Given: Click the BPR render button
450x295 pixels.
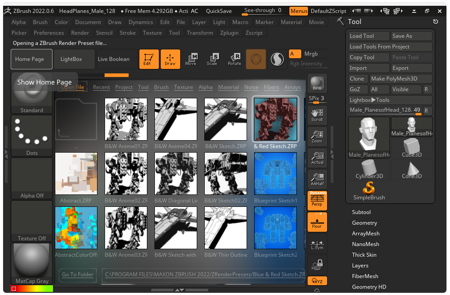Looking at the screenshot, I should pyautogui.click(x=317, y=83).
